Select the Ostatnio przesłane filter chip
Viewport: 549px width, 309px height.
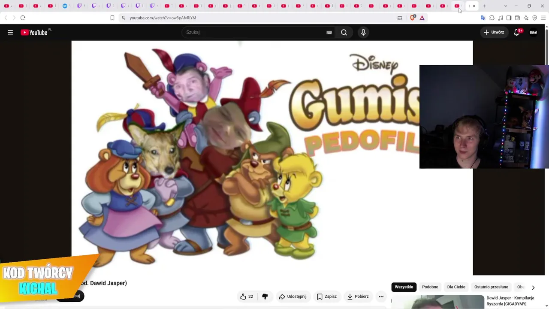click(491, 287)
